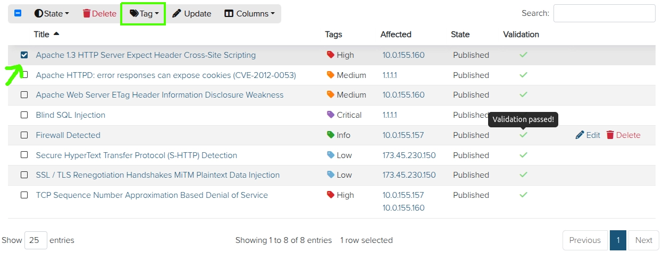Viewport: 671px width, 261px height.
Task: Change the Show entries count box
Action: tap(36, 240)
